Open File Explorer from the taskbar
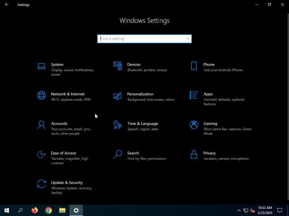 pyautogui.click(x=62, y=210)
